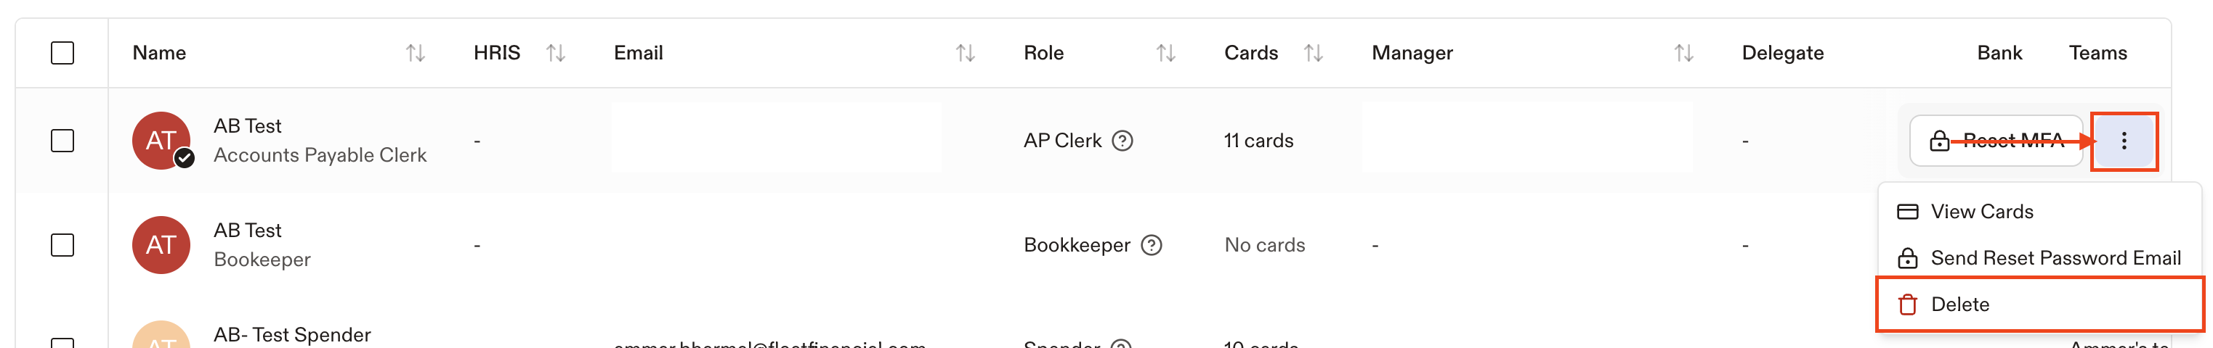Viewport: 2213px width, 348px height.
Task: Select the AB Test Accounts Payable Clerk row
Action: 62,141
